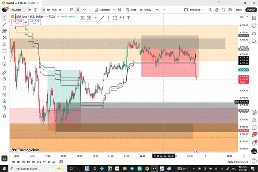Open indicator templates grid icon
258x172 pixels.
pyautogui.click(x=119, y=10)
